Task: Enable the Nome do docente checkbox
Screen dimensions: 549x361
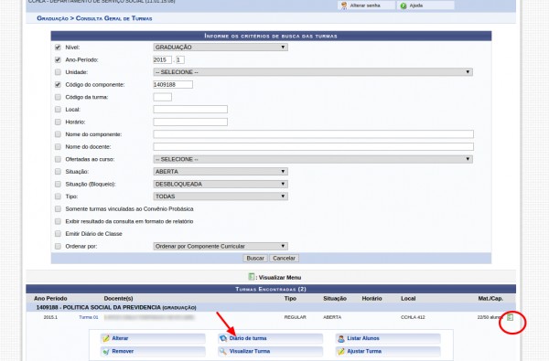Action: pyautogui.click(x=58, y=146)
